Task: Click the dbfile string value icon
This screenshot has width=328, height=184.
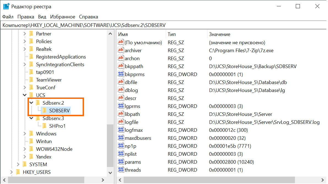Action: tap(121, 82)
